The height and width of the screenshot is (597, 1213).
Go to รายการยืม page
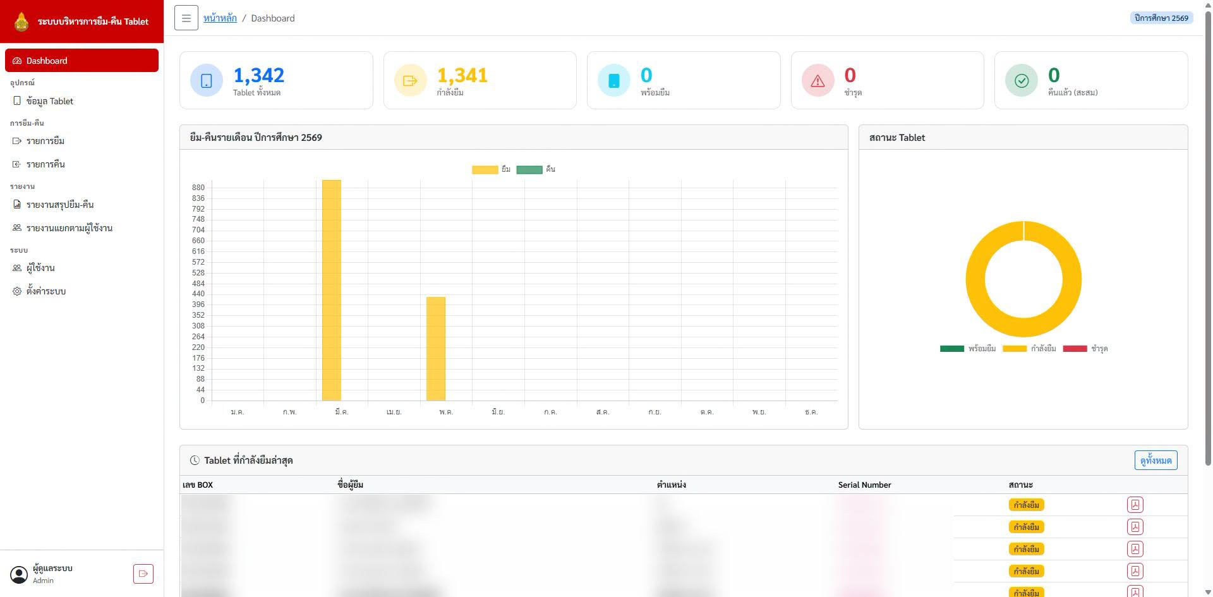tap(81, 141)
